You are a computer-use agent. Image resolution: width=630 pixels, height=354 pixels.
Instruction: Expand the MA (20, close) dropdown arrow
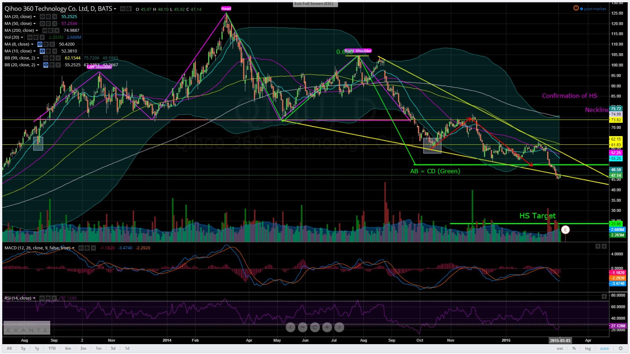34,17
